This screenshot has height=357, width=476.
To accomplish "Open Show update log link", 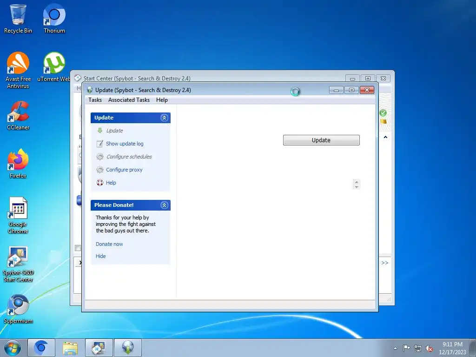I will pos(125,144).
